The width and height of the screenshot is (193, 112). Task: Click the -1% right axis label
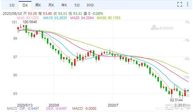point(186,41)
